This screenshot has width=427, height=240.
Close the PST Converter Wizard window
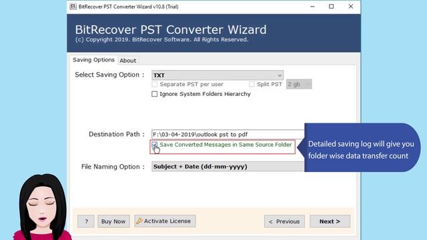(x=350, y=7)
